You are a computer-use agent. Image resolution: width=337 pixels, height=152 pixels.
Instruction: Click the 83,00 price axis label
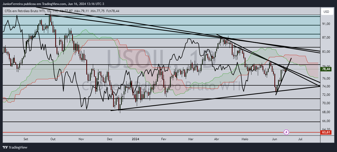pyautogui.click(x=326, y=52)
